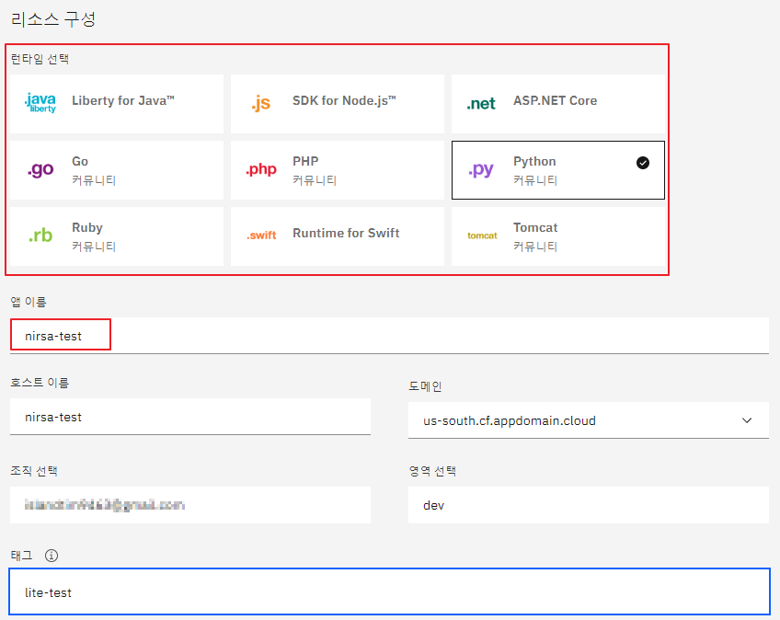Click the 태그 label text
780x620 pixels.
pyautogui.click(x=21, y=556)
